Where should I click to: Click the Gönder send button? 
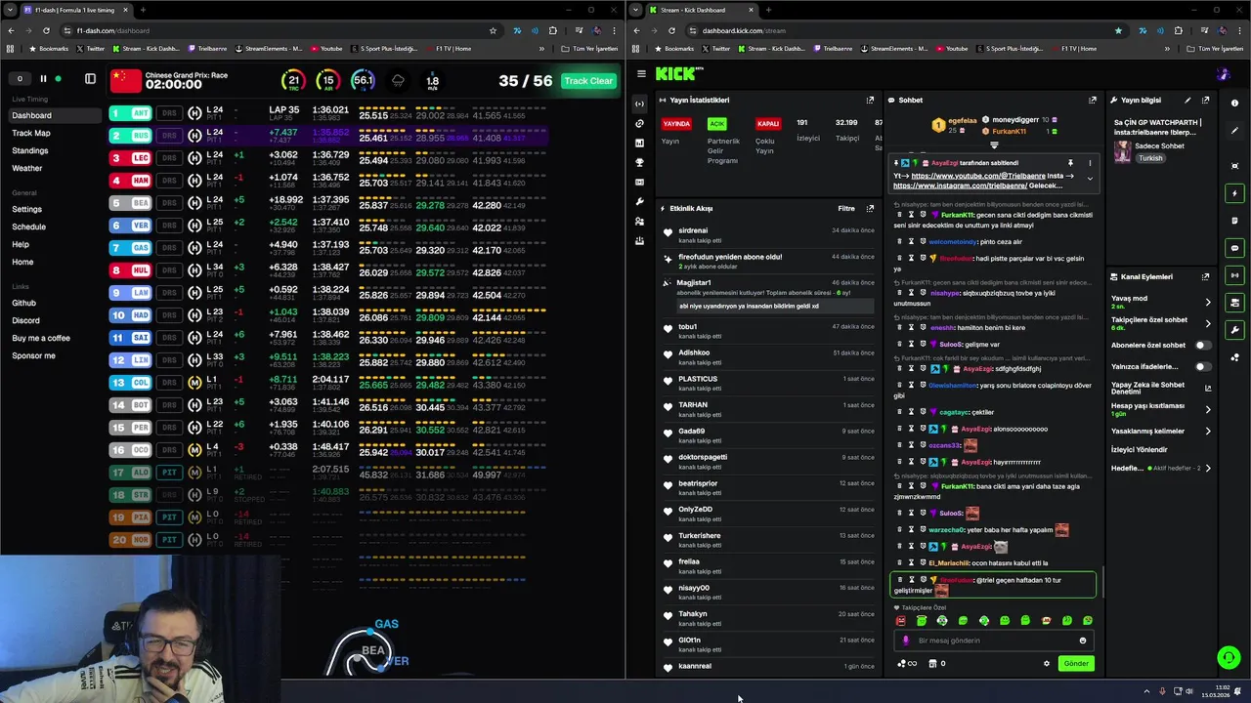[1076, 663]
